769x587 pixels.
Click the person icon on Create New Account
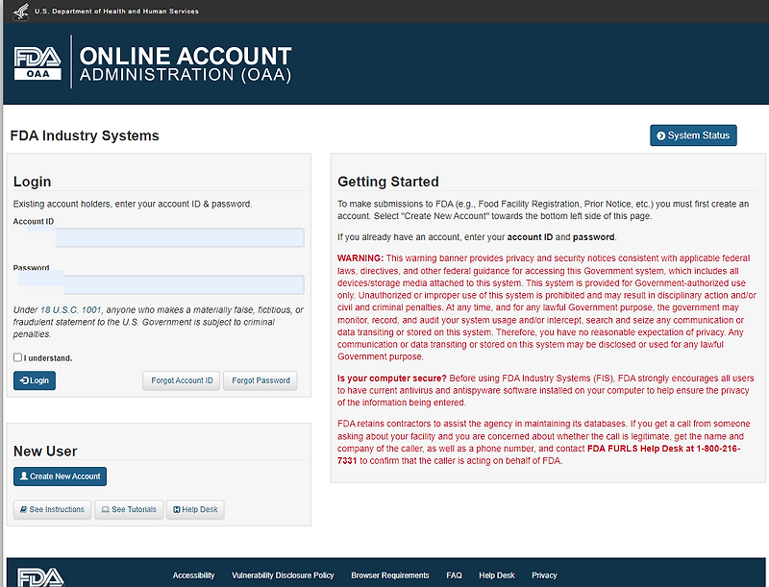pos(23,476)
